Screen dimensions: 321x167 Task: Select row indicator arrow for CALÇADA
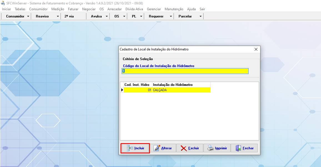click(x=122, y=90)
